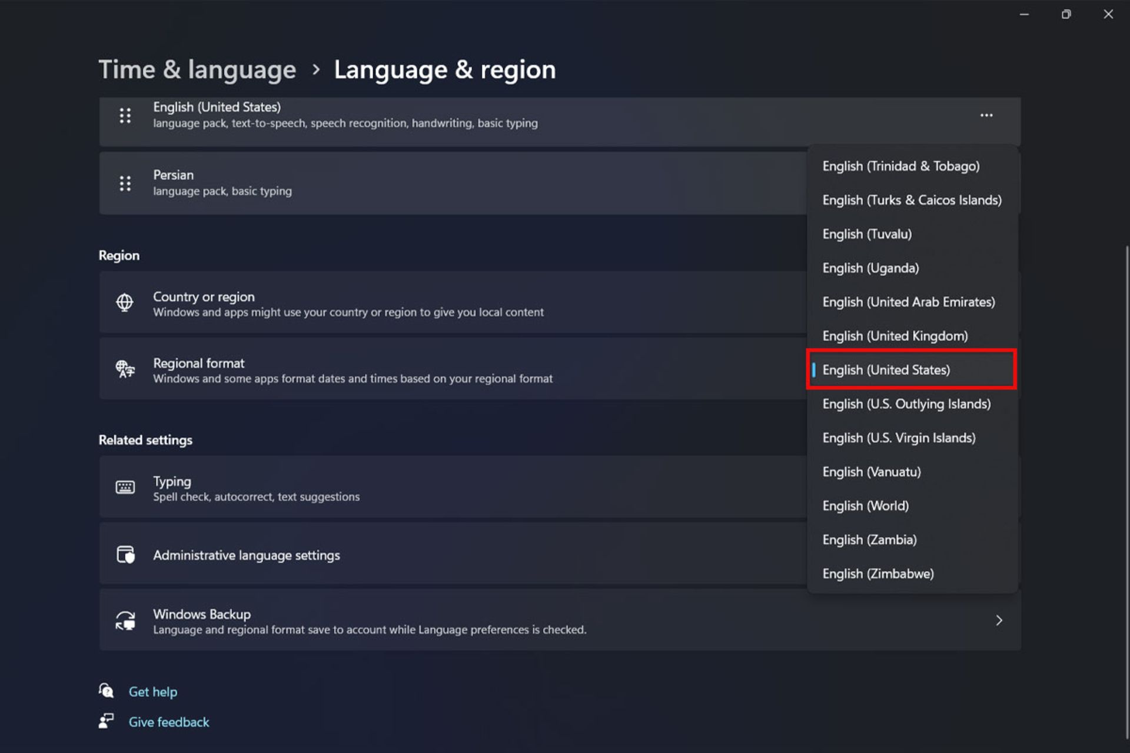Expand Windows Backup using its chevron arrow

click(x=999, y=621)
